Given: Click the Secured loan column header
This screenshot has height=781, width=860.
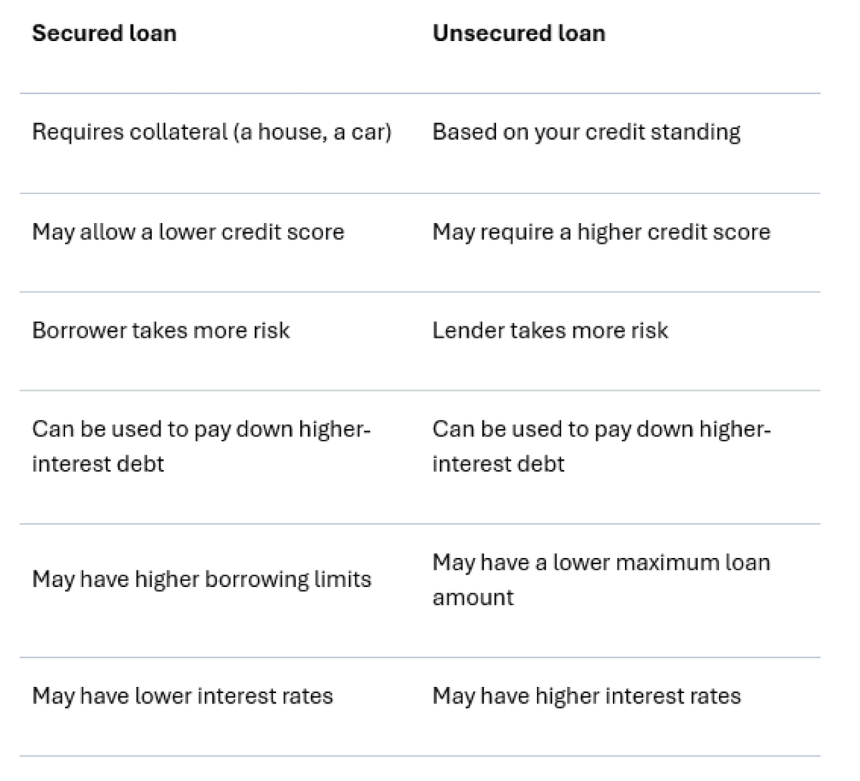Looking at the screenshot, I should tap(105, 33).
